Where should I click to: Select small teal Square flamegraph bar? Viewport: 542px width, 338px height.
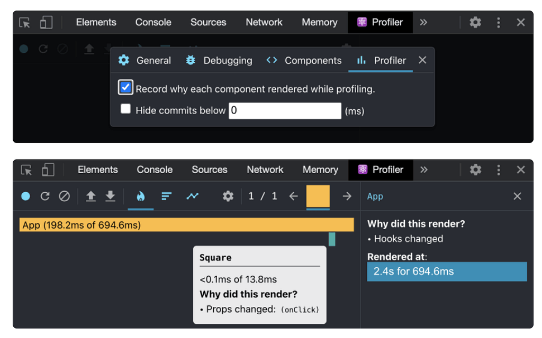coord(332,239)
